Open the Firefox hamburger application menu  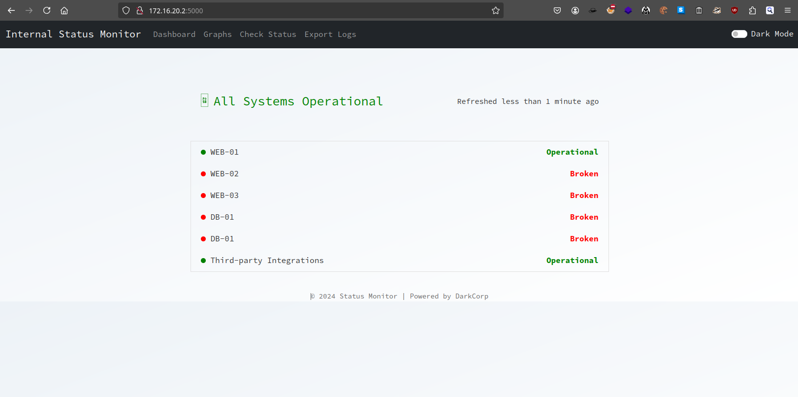pyautogui.click(x=788, y=10)
